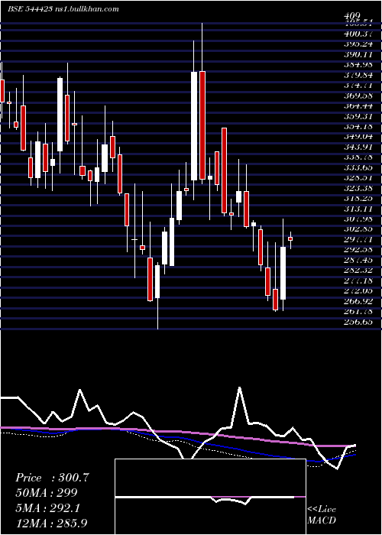Click the 400.37 price axis label

358,34
